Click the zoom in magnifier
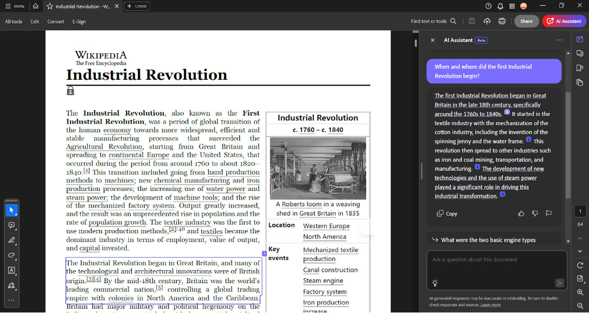The width and height of the screenshot is (589, 313). 580,292
